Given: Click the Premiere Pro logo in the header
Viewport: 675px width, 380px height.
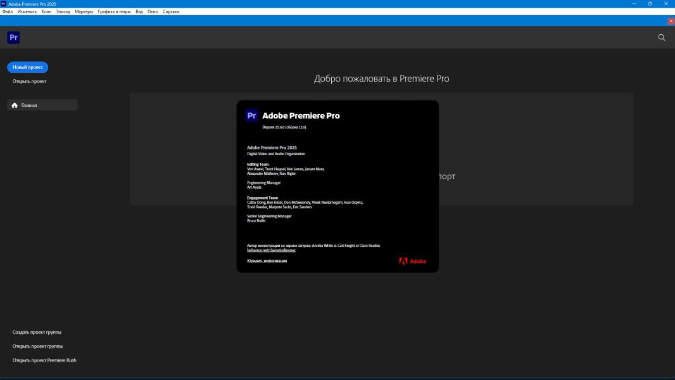Looking at the screenshot, I should 13,37.
